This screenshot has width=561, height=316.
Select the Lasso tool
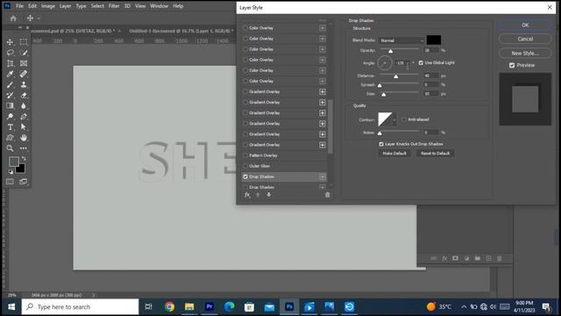click(x=10, y=53)
